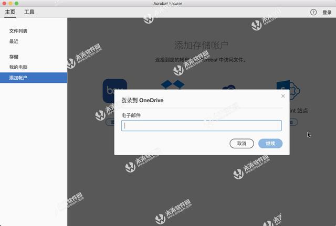Click the yellow minimize window button
336x226 pixels.
pyautogui.click(x=10, y=4)
